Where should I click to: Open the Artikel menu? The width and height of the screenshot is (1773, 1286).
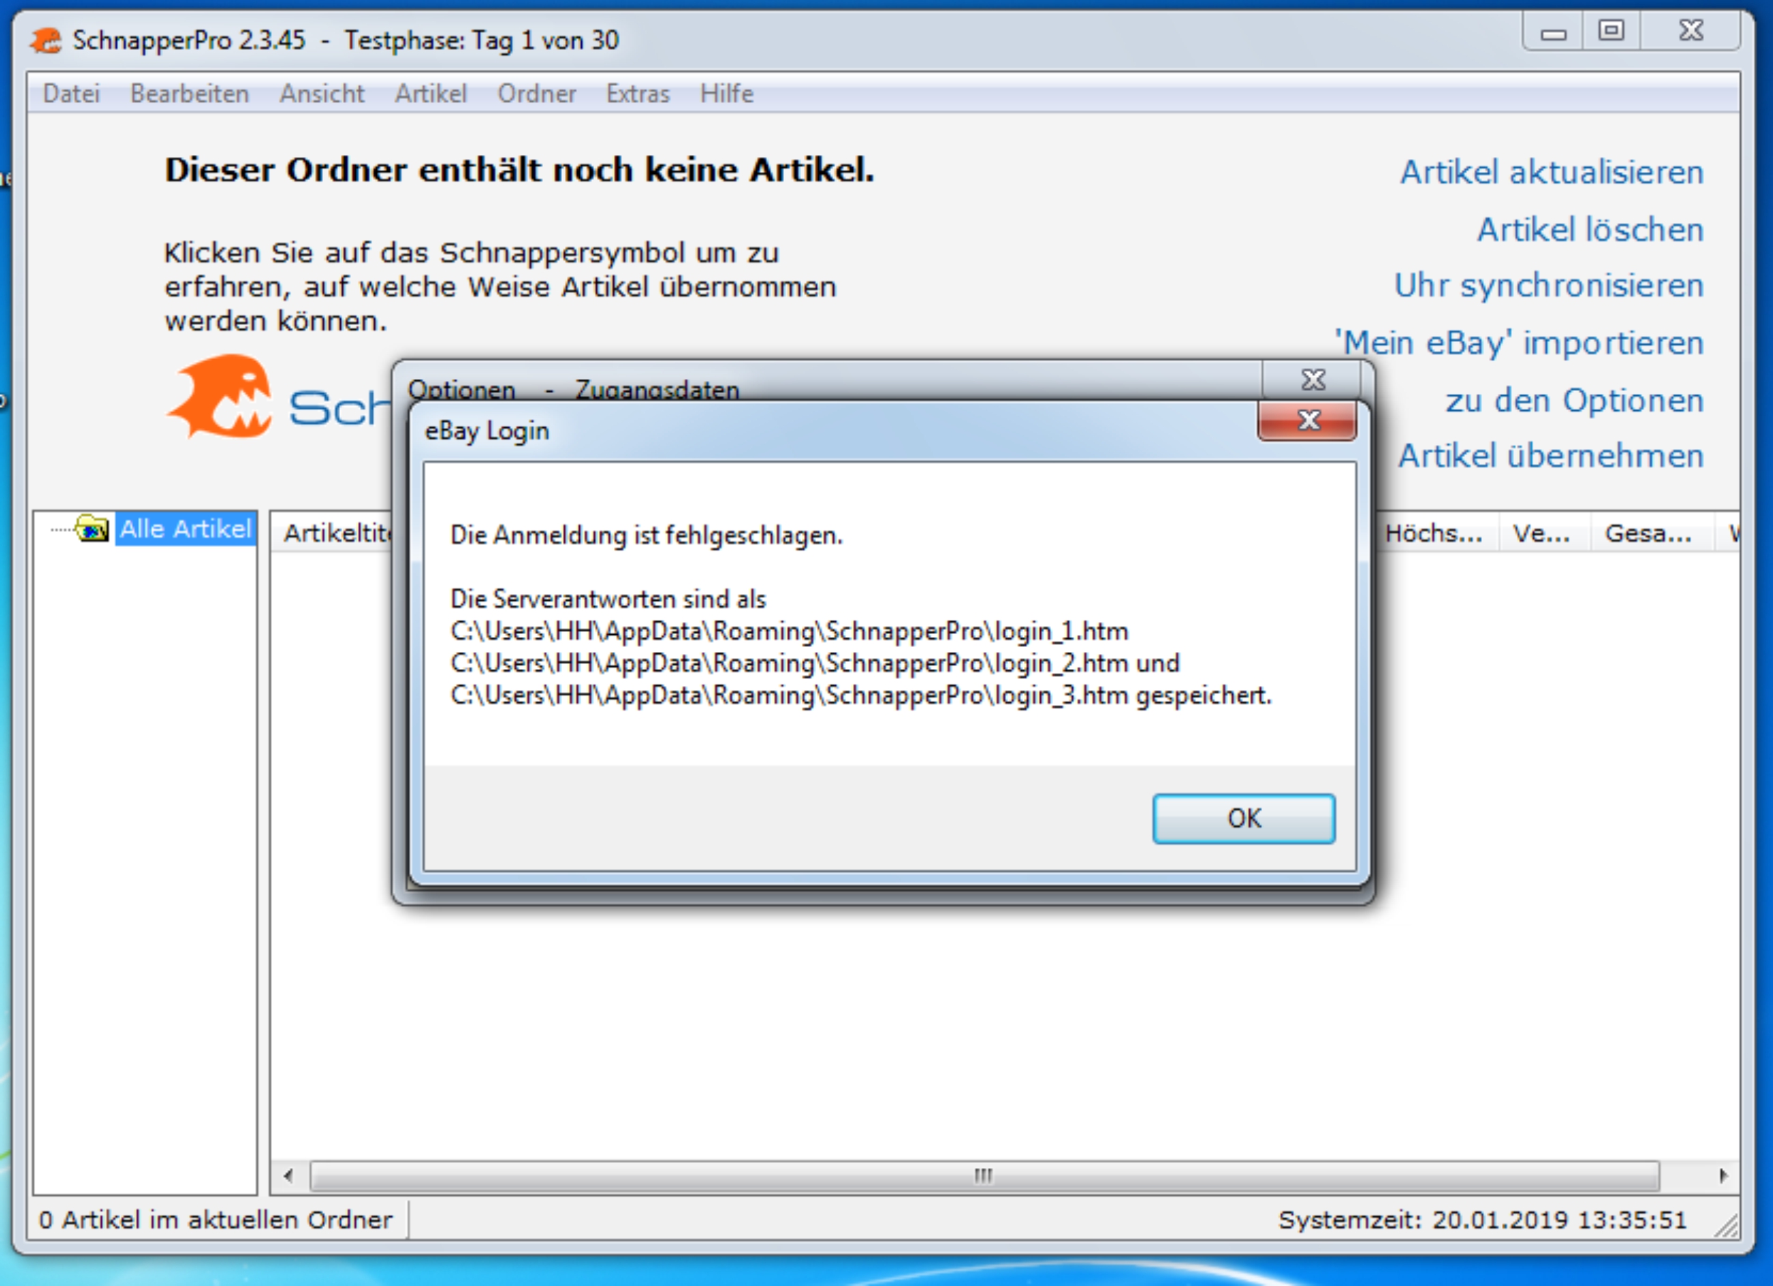coord(431,94)
